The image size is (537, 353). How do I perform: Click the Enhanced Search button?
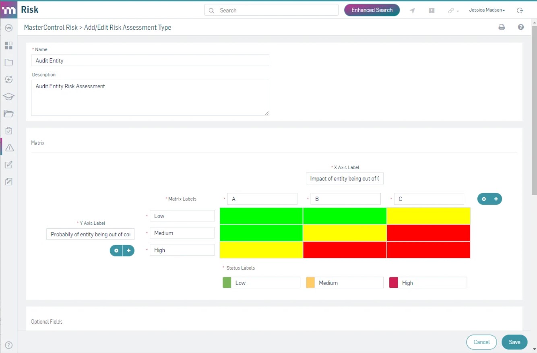coord(372,10)
